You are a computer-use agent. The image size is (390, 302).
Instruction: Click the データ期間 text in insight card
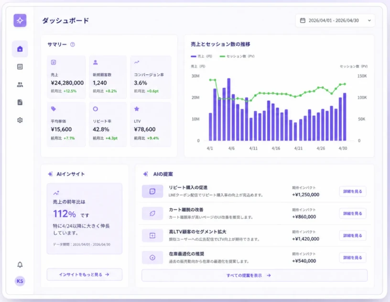click(x=82, y=245)
